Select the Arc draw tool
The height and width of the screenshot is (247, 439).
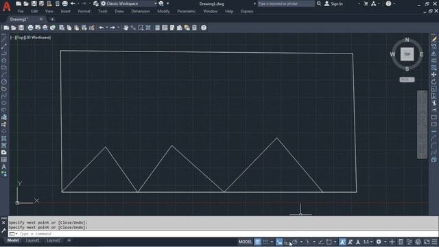(3, 75)
